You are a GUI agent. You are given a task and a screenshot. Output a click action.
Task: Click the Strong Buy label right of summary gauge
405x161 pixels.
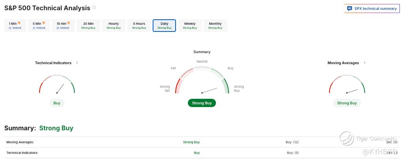pyautogui.click(x=238, y=89)
